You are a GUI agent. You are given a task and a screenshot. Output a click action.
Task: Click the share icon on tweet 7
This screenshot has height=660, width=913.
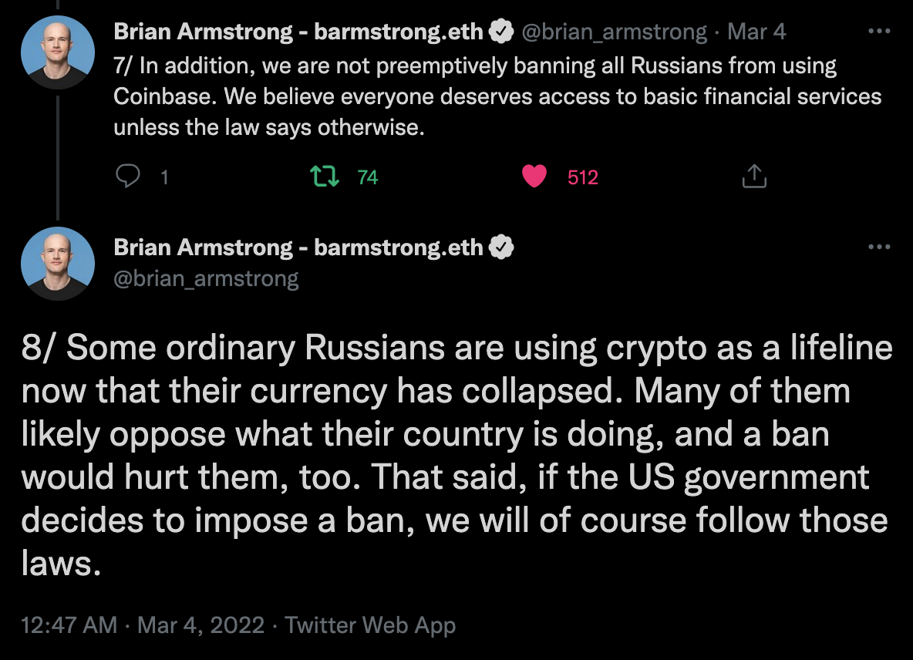(754, 176)
